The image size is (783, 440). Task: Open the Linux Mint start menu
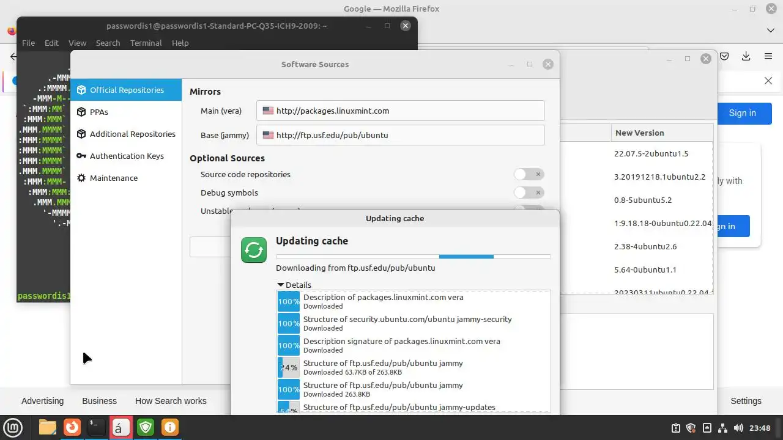pyautogui.click(x=13, y=428)
